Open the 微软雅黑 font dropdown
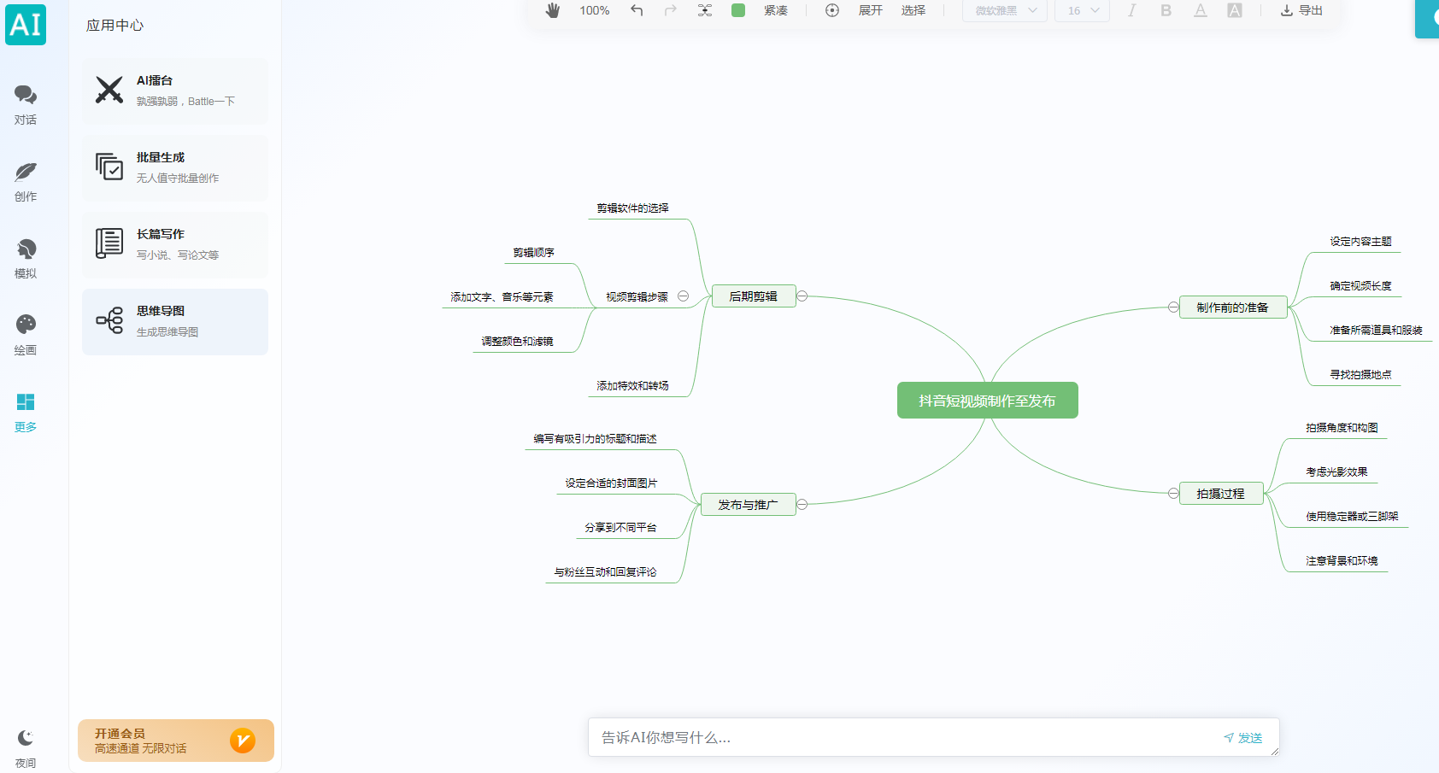Screen dimensions: 1439x773 click(1005, 10)
